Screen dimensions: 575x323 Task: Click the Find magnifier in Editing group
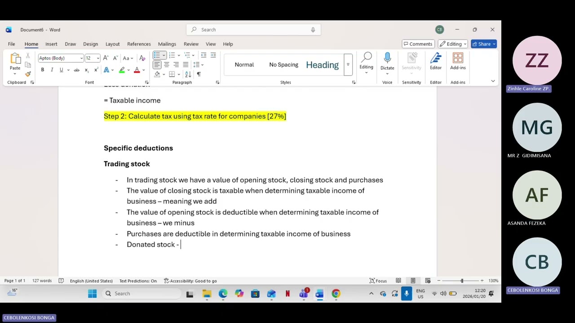coord(367,57)
